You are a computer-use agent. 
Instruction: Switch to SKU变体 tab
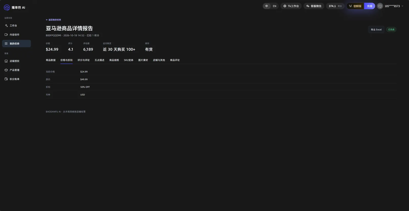(129, 60)
